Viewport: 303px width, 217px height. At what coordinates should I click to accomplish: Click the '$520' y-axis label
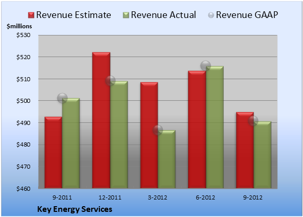[23, 57]
